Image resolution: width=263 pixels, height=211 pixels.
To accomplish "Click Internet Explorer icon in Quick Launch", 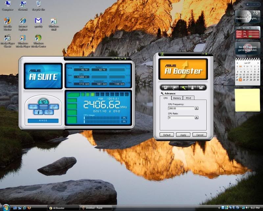I will (24, 208).
